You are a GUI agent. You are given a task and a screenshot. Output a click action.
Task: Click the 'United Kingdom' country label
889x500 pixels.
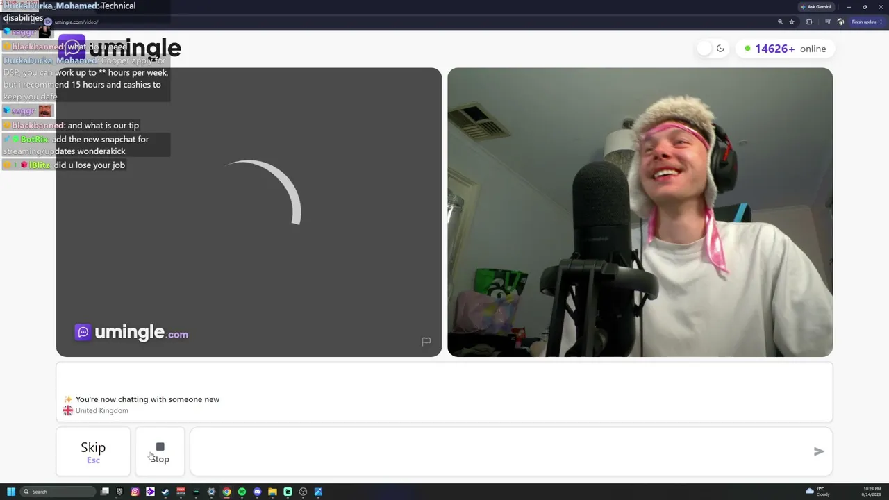tap(101, 410)
